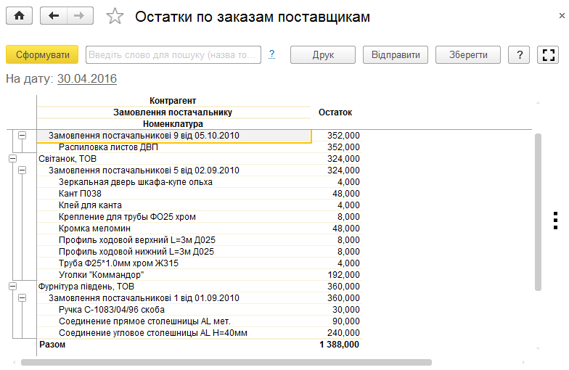Click the Остаток column header
This screenshot has height=370, width=569.
335,112
